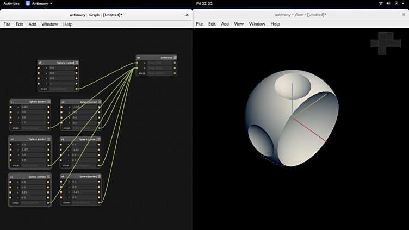Click the d0 Difference node menu icon
This screenshot has width=409, height=230.
175,57
